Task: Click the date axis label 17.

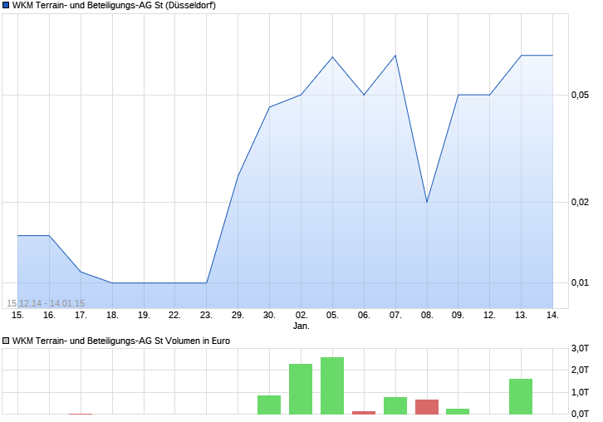Action: point(81,315)
